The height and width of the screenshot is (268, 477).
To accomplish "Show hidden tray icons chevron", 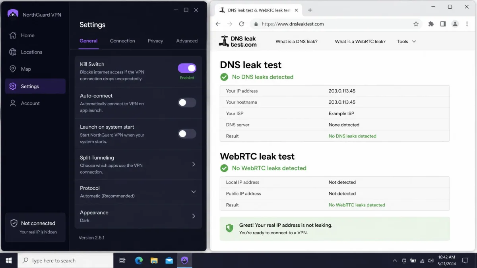I will point(395,260).
